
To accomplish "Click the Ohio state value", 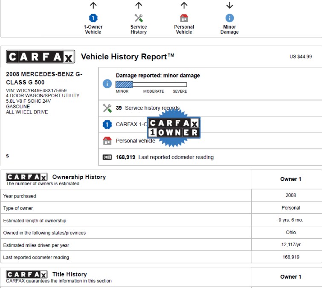I will click(291, 233).
